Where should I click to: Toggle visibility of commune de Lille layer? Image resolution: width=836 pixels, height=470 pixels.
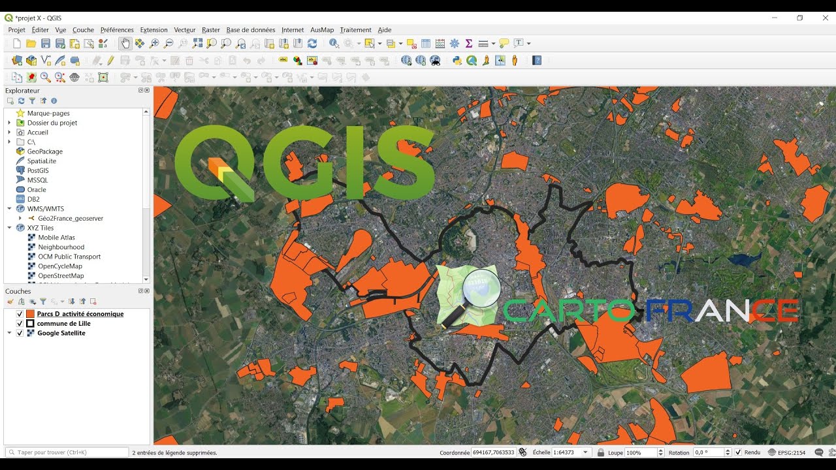(20, 324)
